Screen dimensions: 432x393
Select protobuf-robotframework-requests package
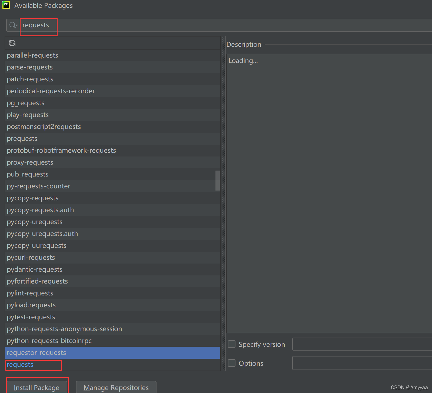pos(113,151)
